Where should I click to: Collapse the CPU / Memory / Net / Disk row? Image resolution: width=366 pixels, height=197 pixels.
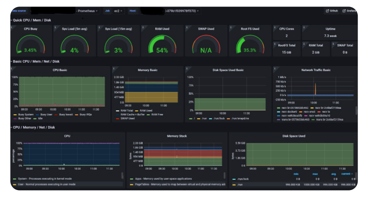[33, 127]
